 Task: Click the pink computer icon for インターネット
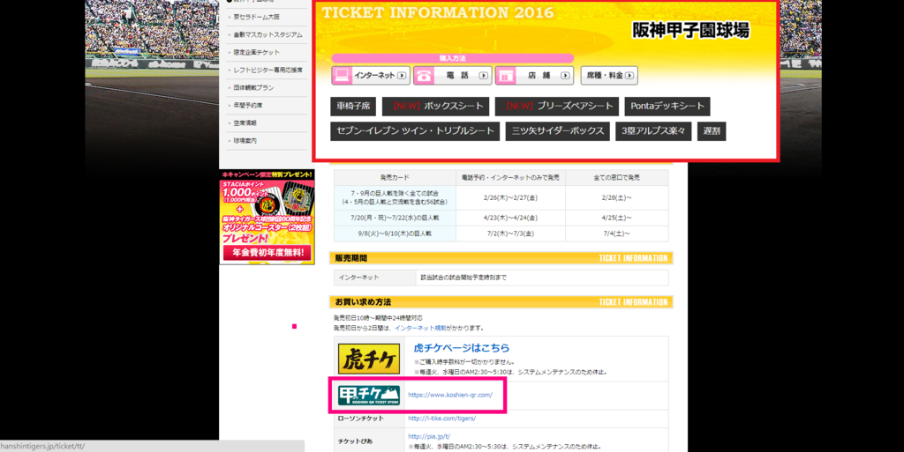tap(342, 76)
